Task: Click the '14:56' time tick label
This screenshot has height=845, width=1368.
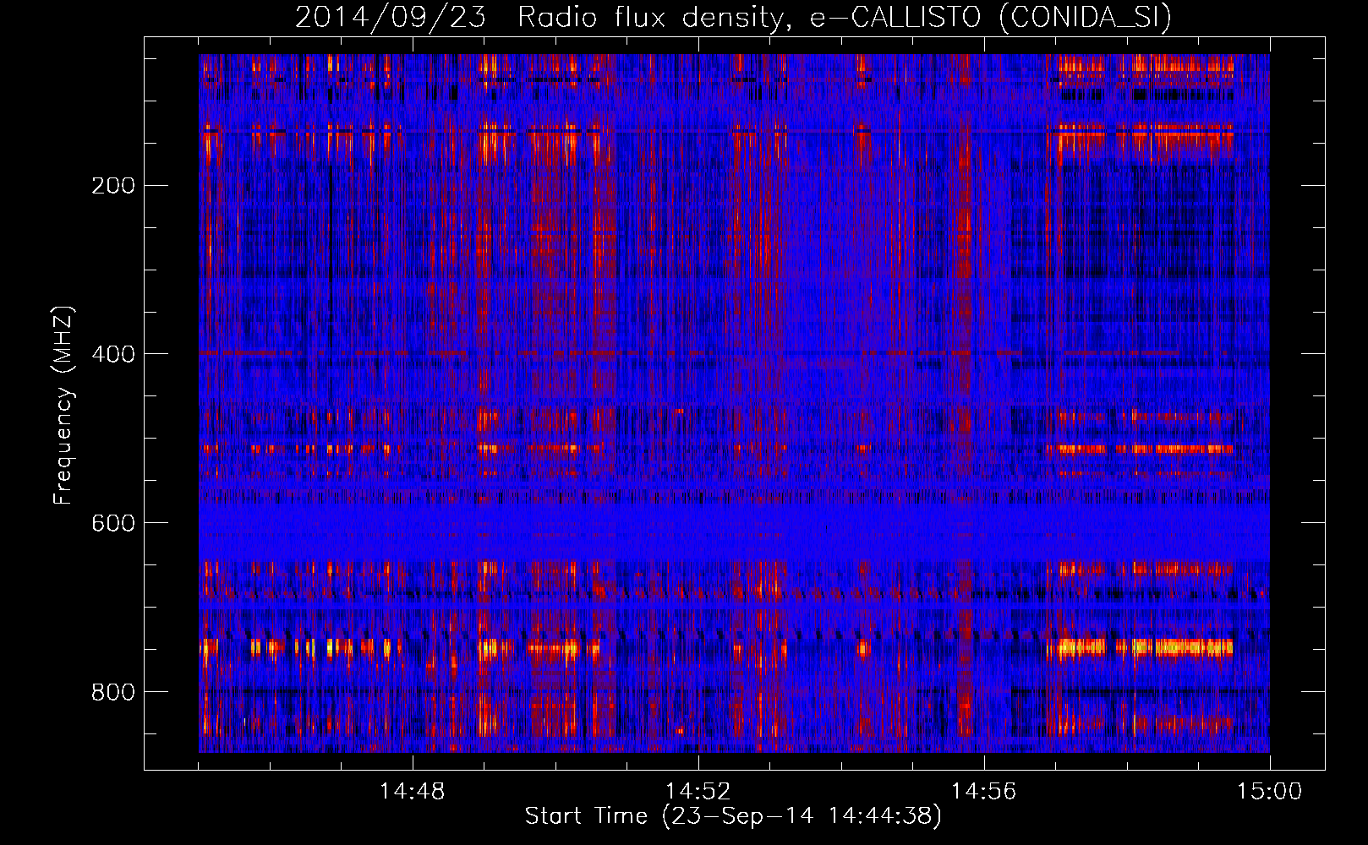Action: click(x=984, y=792)
